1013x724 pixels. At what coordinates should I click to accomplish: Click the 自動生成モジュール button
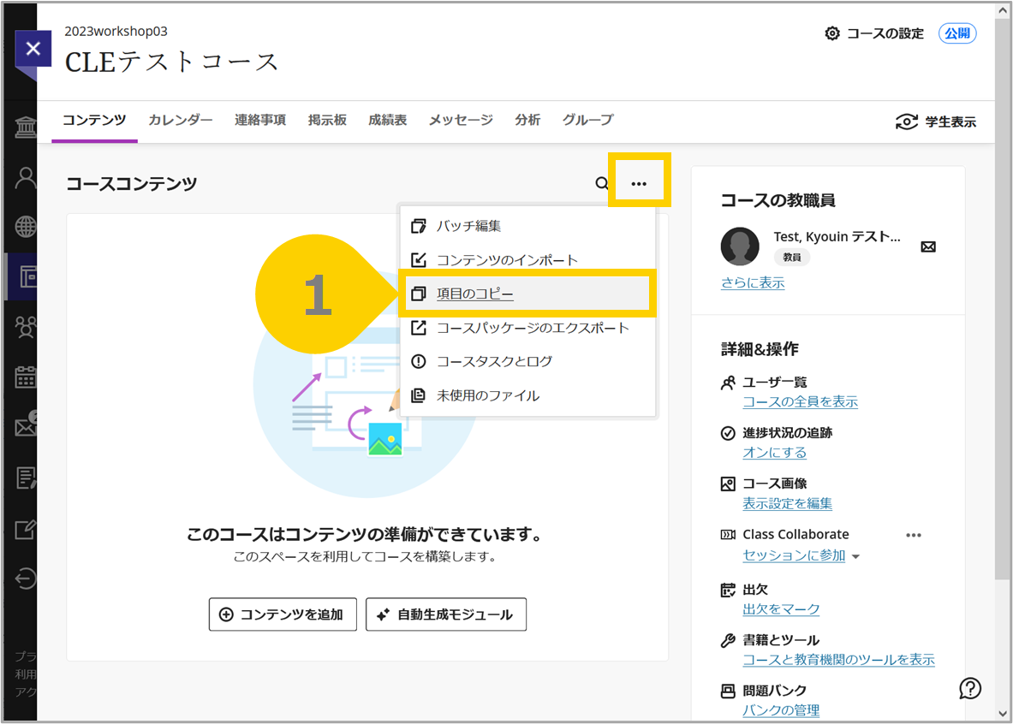point(446,614)
